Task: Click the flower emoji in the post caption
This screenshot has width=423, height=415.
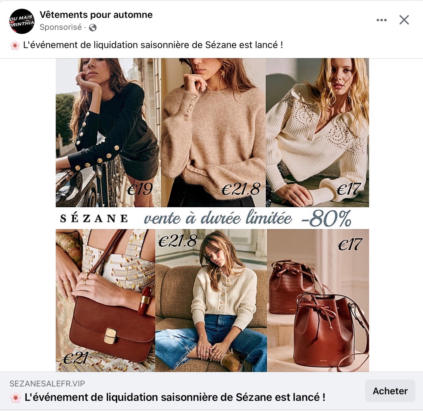Action: (x=15, y=45)
